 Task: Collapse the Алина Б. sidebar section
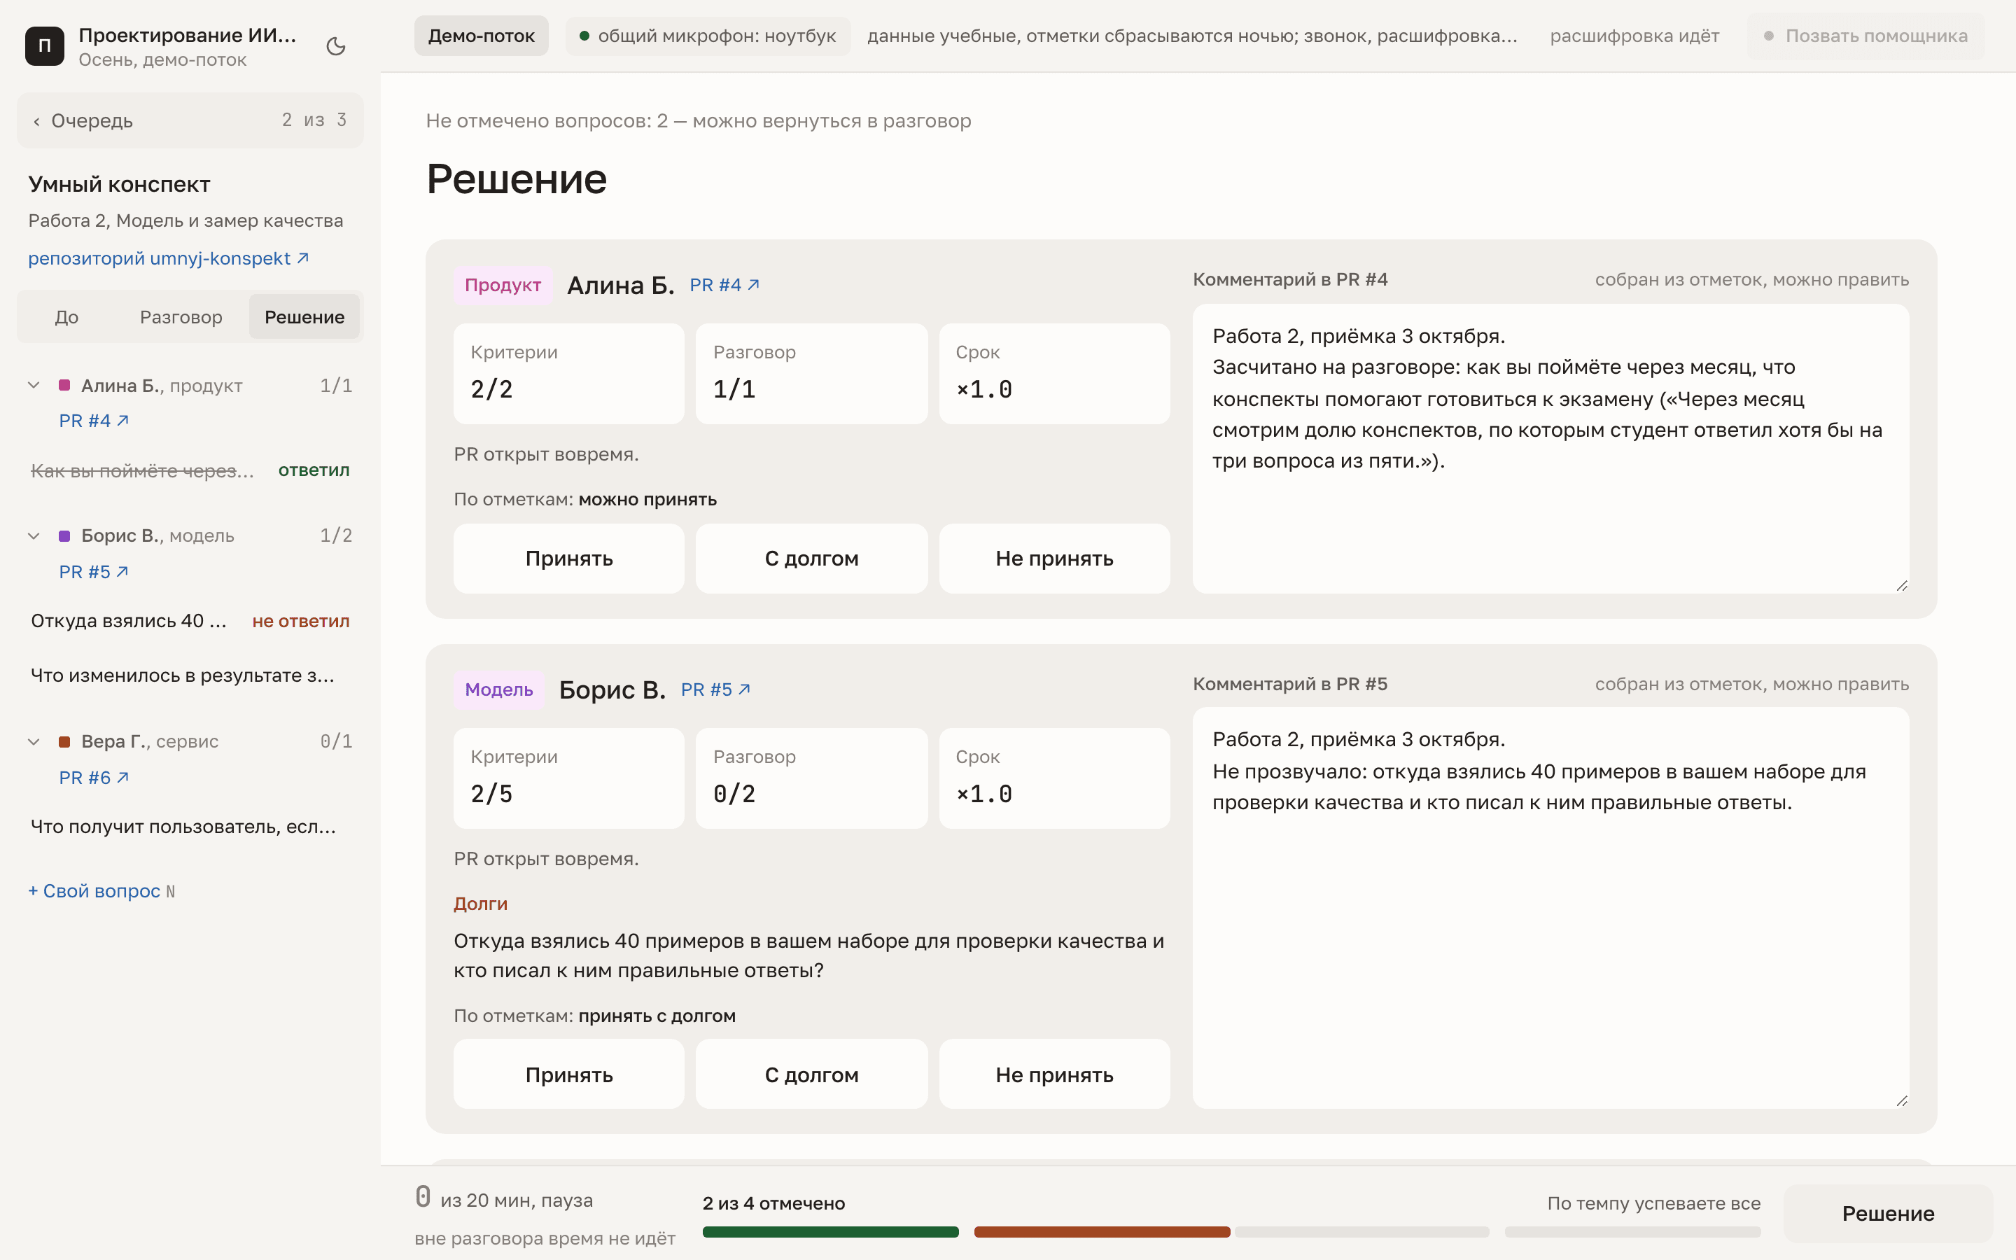coord(34,385)
